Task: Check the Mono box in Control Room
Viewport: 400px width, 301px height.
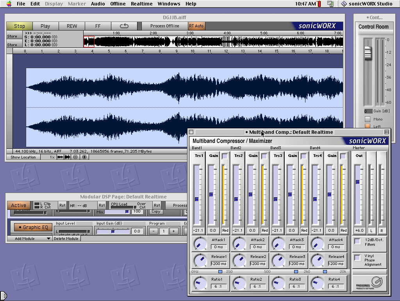Action: 368,119
